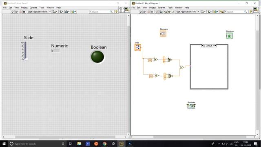Click Block Diagram search field
Viewport: 261px width, 147px height.
click(236, 12)
